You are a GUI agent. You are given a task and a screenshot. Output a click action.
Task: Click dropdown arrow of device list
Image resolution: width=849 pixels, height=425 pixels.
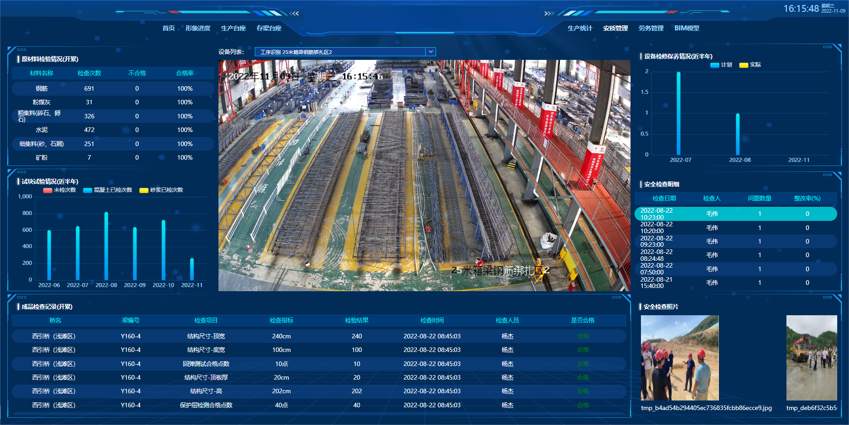pyautogui.click(x=431, y=52)
